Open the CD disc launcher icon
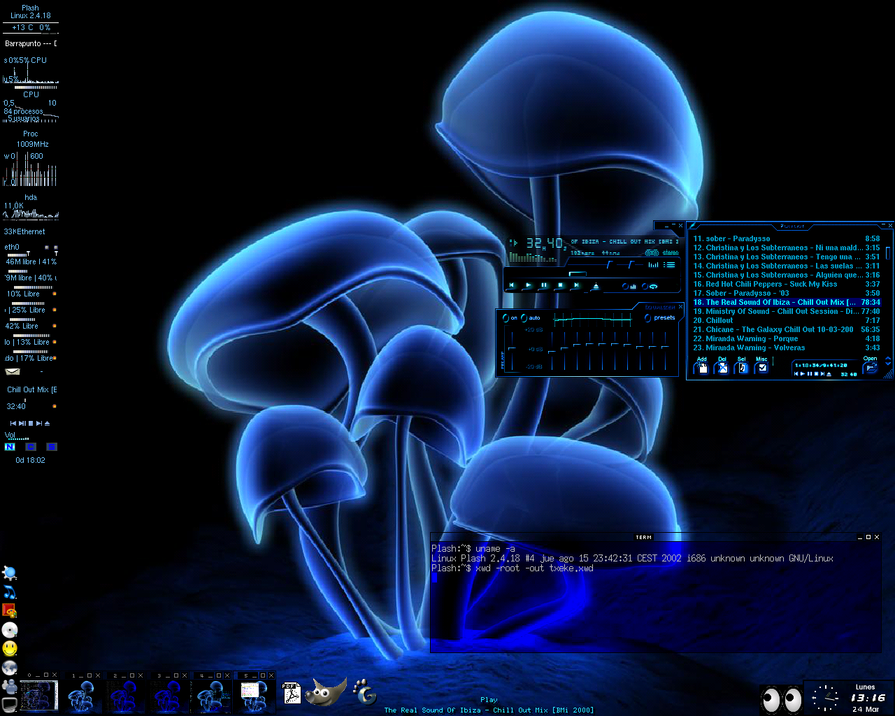This screenshot has height=716, width=895. click(x=10, y=629)
